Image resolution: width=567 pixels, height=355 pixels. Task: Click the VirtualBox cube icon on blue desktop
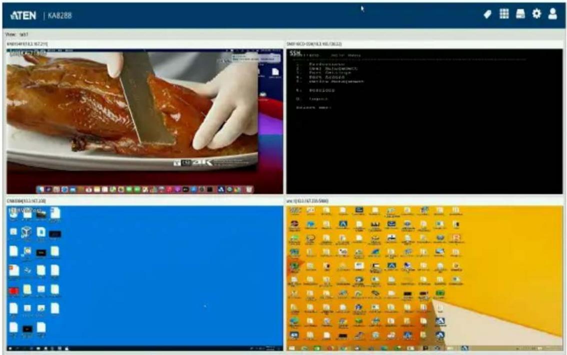click(26, 232)
